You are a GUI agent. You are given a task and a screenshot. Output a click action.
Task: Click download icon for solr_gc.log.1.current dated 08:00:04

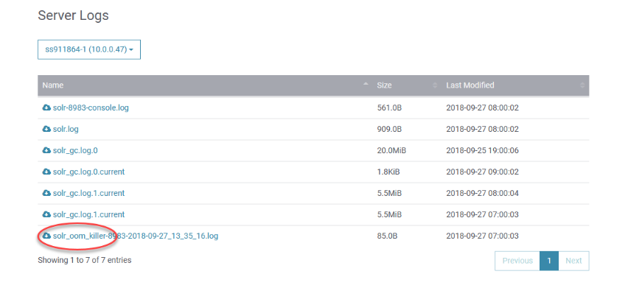tap(46, 193)
